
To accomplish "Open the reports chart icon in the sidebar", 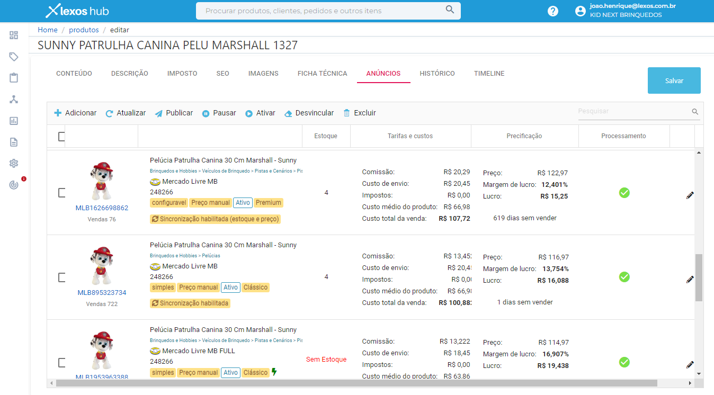I will pos(14,121).
